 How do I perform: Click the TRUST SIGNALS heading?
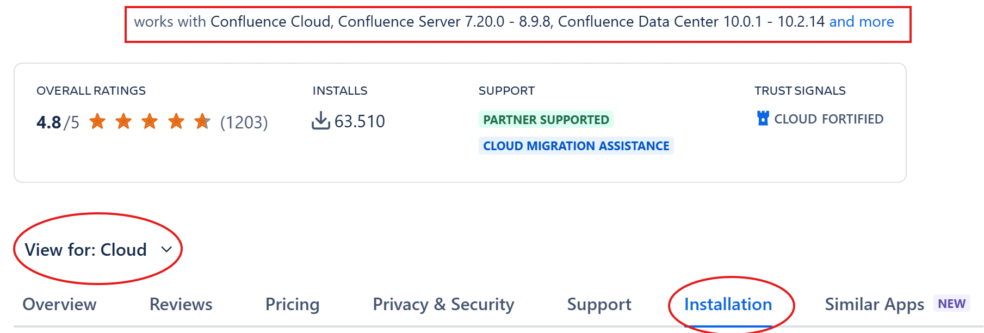(x=800, y=91)
